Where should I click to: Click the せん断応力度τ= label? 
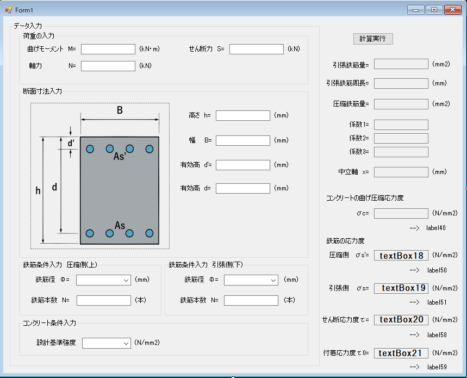point(345,320)
